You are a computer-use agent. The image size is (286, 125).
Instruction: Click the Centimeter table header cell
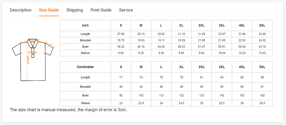[x=85, y=67]
